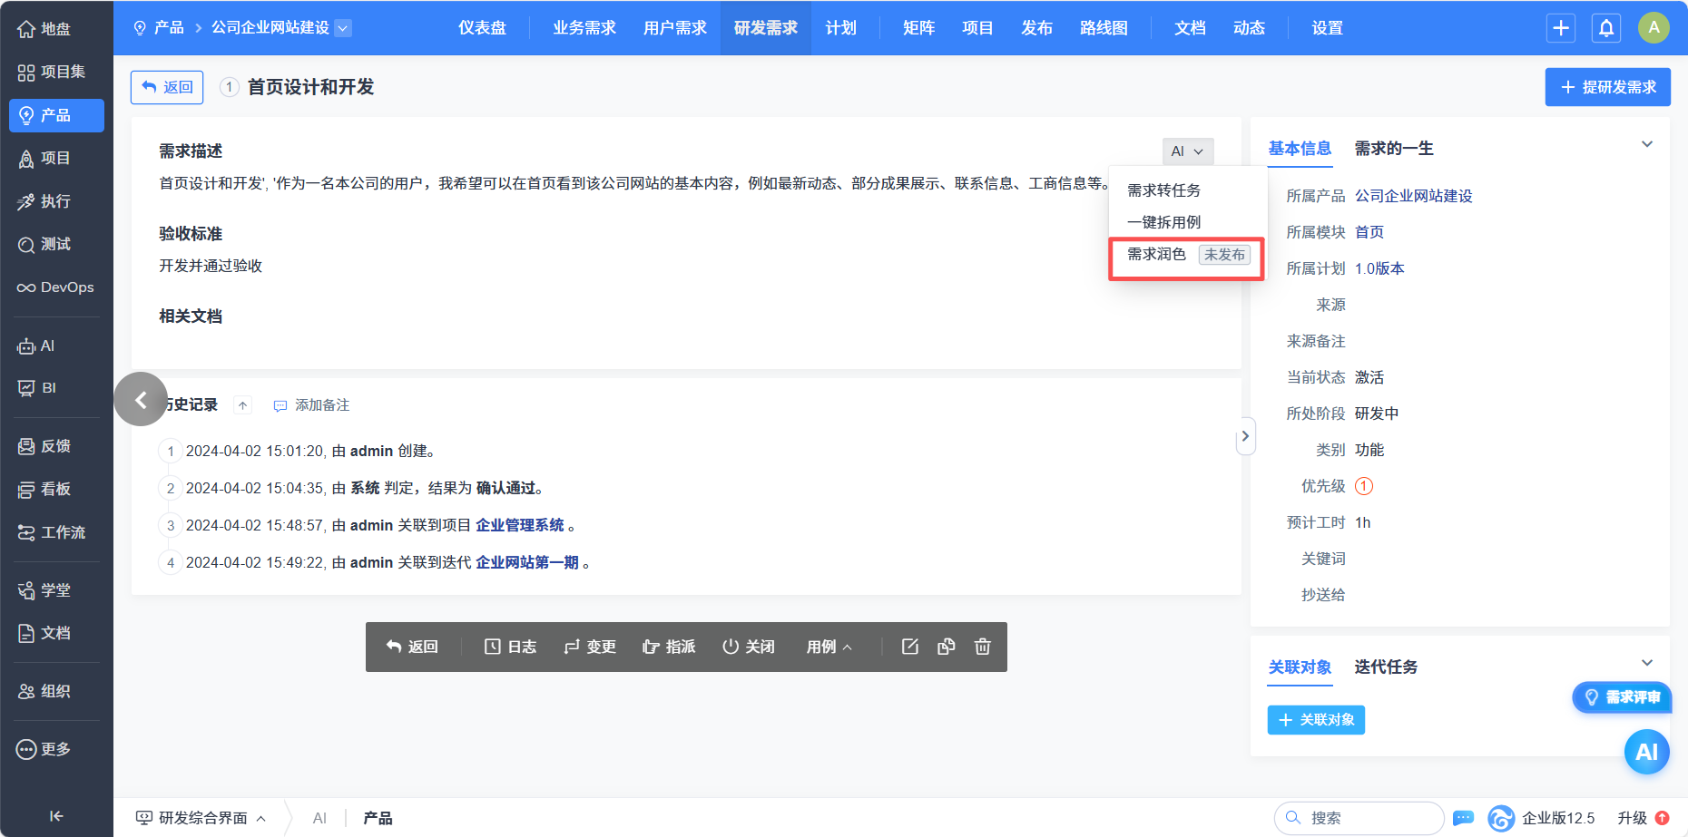
Task: Click the notification bell icon
Action: click(x=1605, y=28)
